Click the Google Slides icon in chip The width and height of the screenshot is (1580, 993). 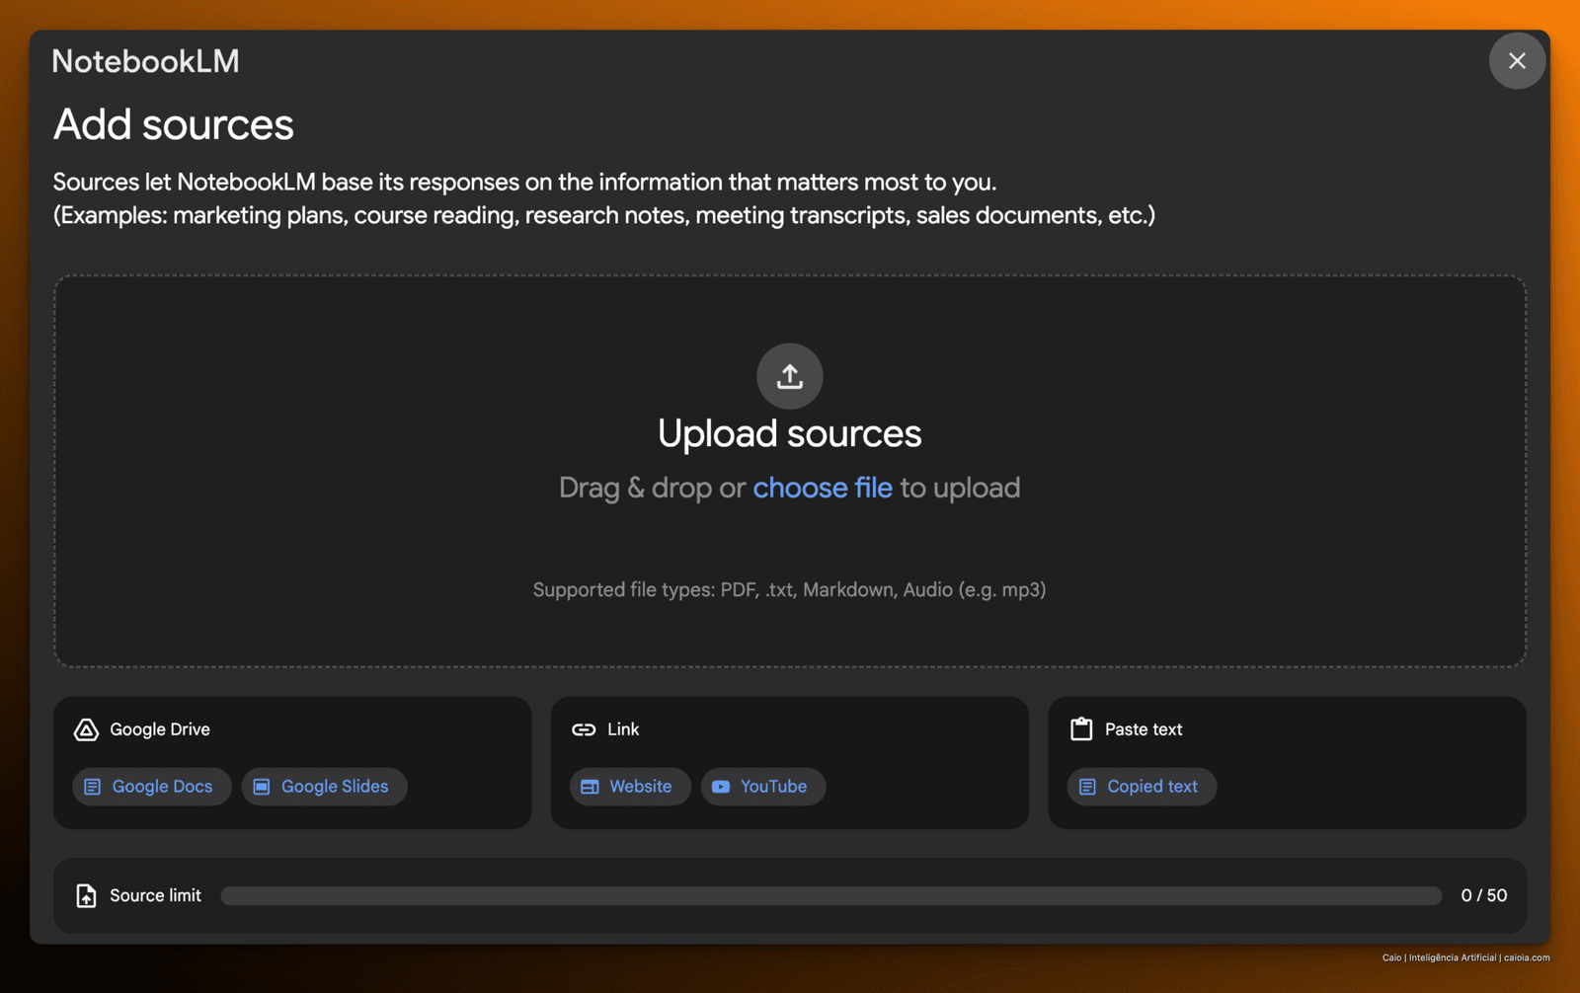pos(262,787)
